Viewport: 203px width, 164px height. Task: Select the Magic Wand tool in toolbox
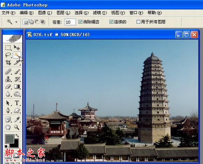point(17,55)
